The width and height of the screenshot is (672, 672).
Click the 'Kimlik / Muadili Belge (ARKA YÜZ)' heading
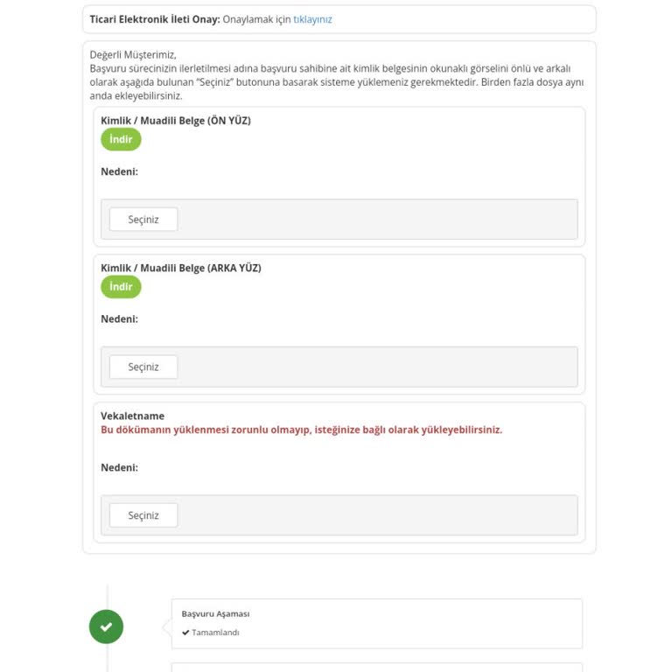point(181,269)
